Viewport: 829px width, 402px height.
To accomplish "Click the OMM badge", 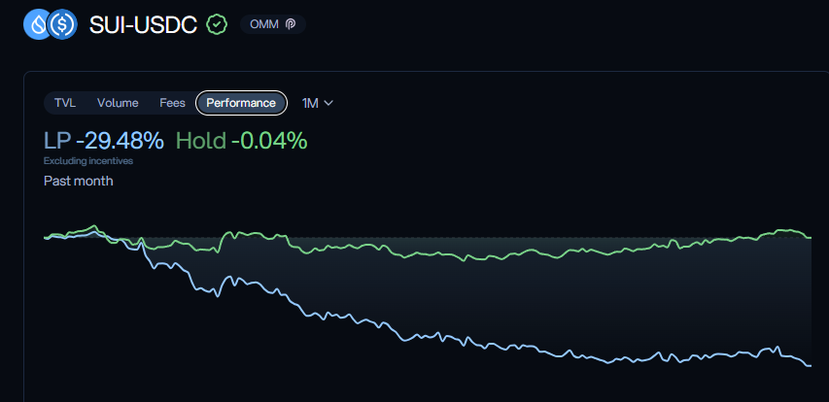I will pyautogui.click(x=273, y=24).
